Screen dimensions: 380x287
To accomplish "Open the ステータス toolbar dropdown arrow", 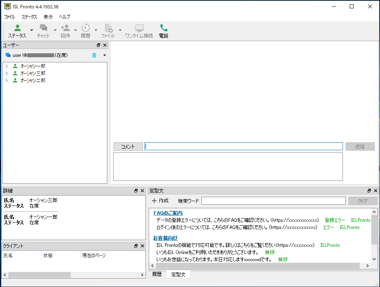I will pyautogui.click(x=32, y=30).
